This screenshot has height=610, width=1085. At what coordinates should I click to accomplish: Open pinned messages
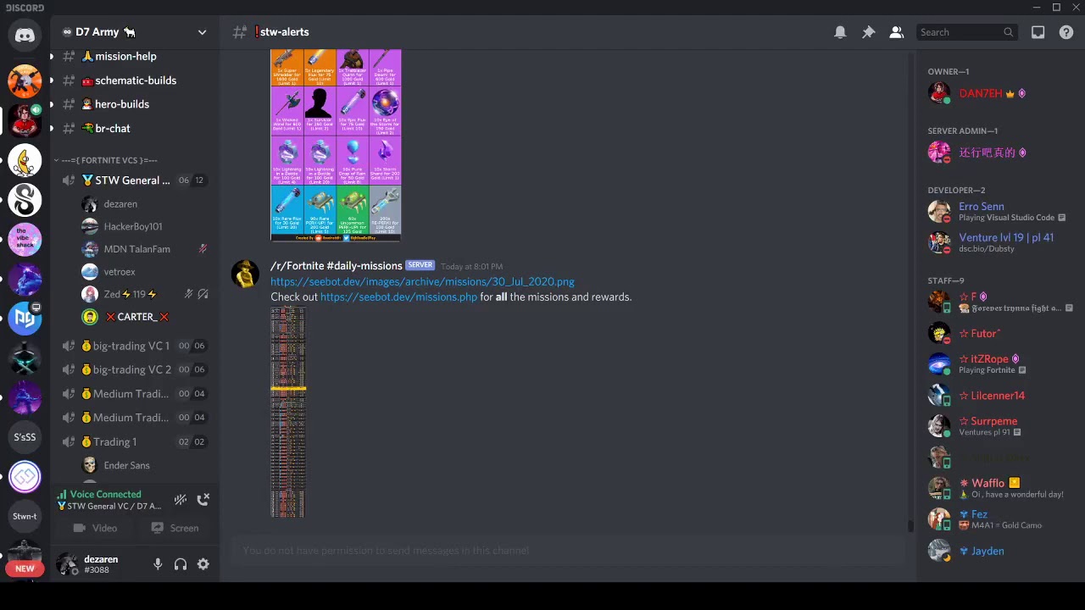point(868,32)
